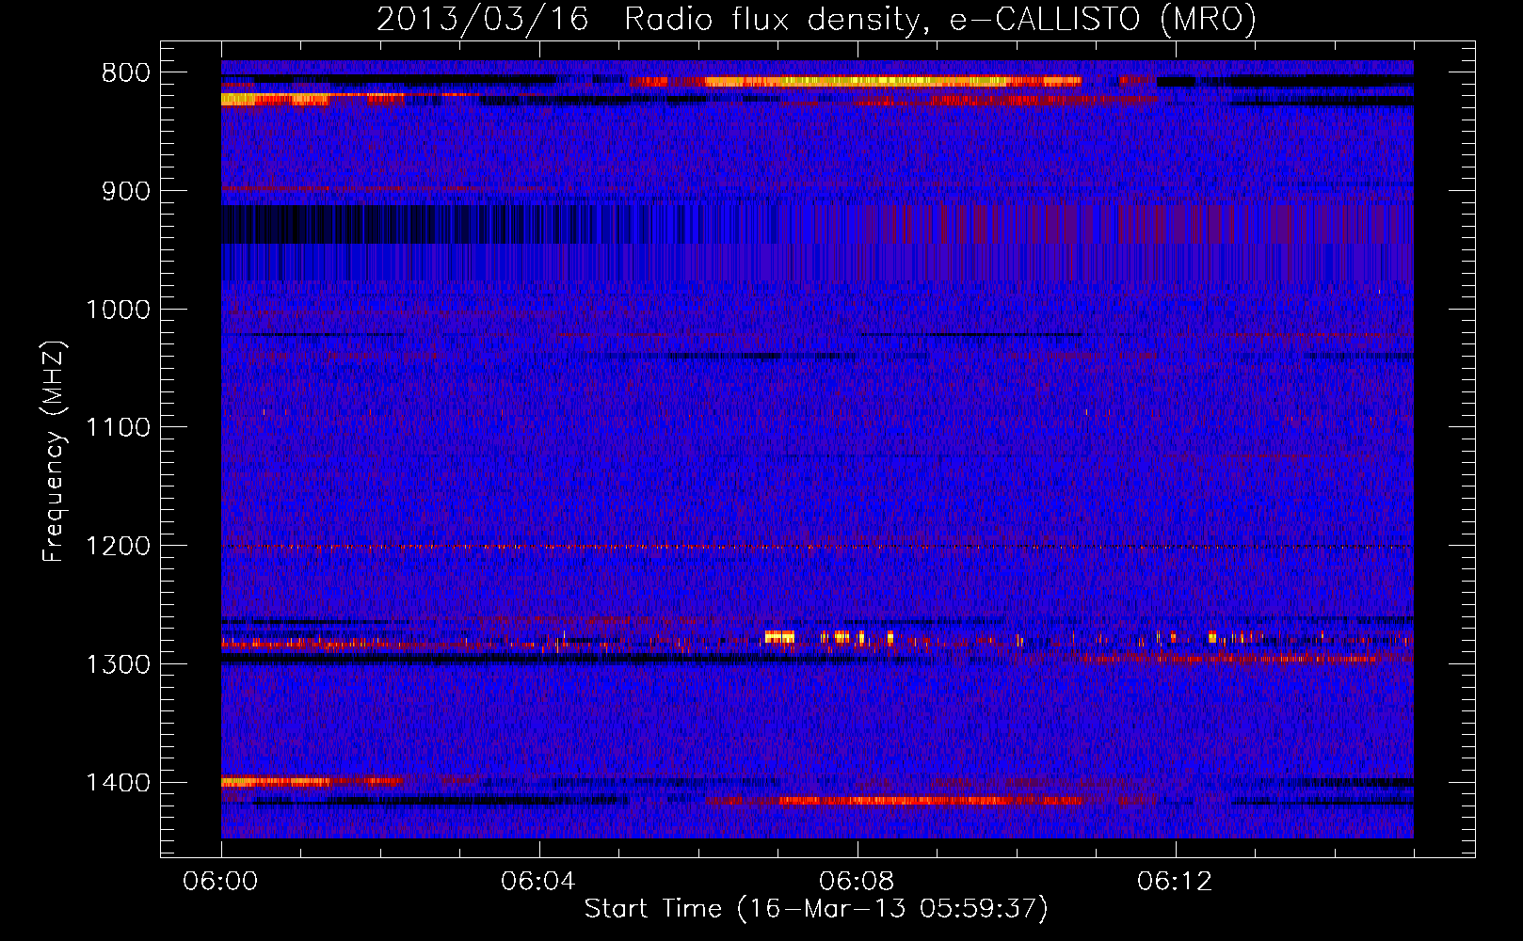Click the 06:00 time axis label
The image size is (1523, 941).
221,882
